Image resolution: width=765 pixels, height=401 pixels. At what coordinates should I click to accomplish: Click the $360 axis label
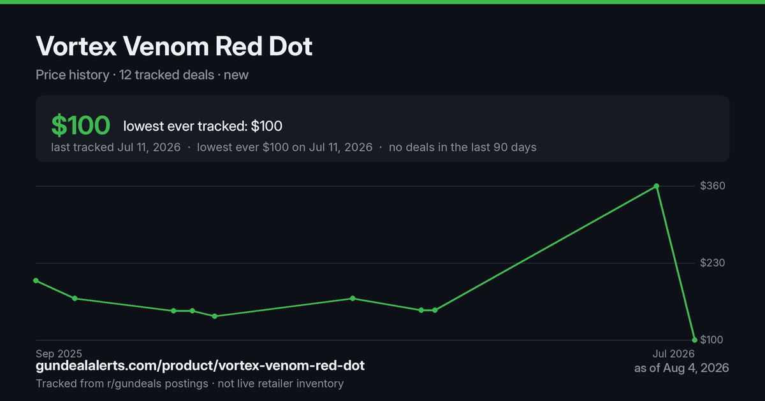point(713,186)
